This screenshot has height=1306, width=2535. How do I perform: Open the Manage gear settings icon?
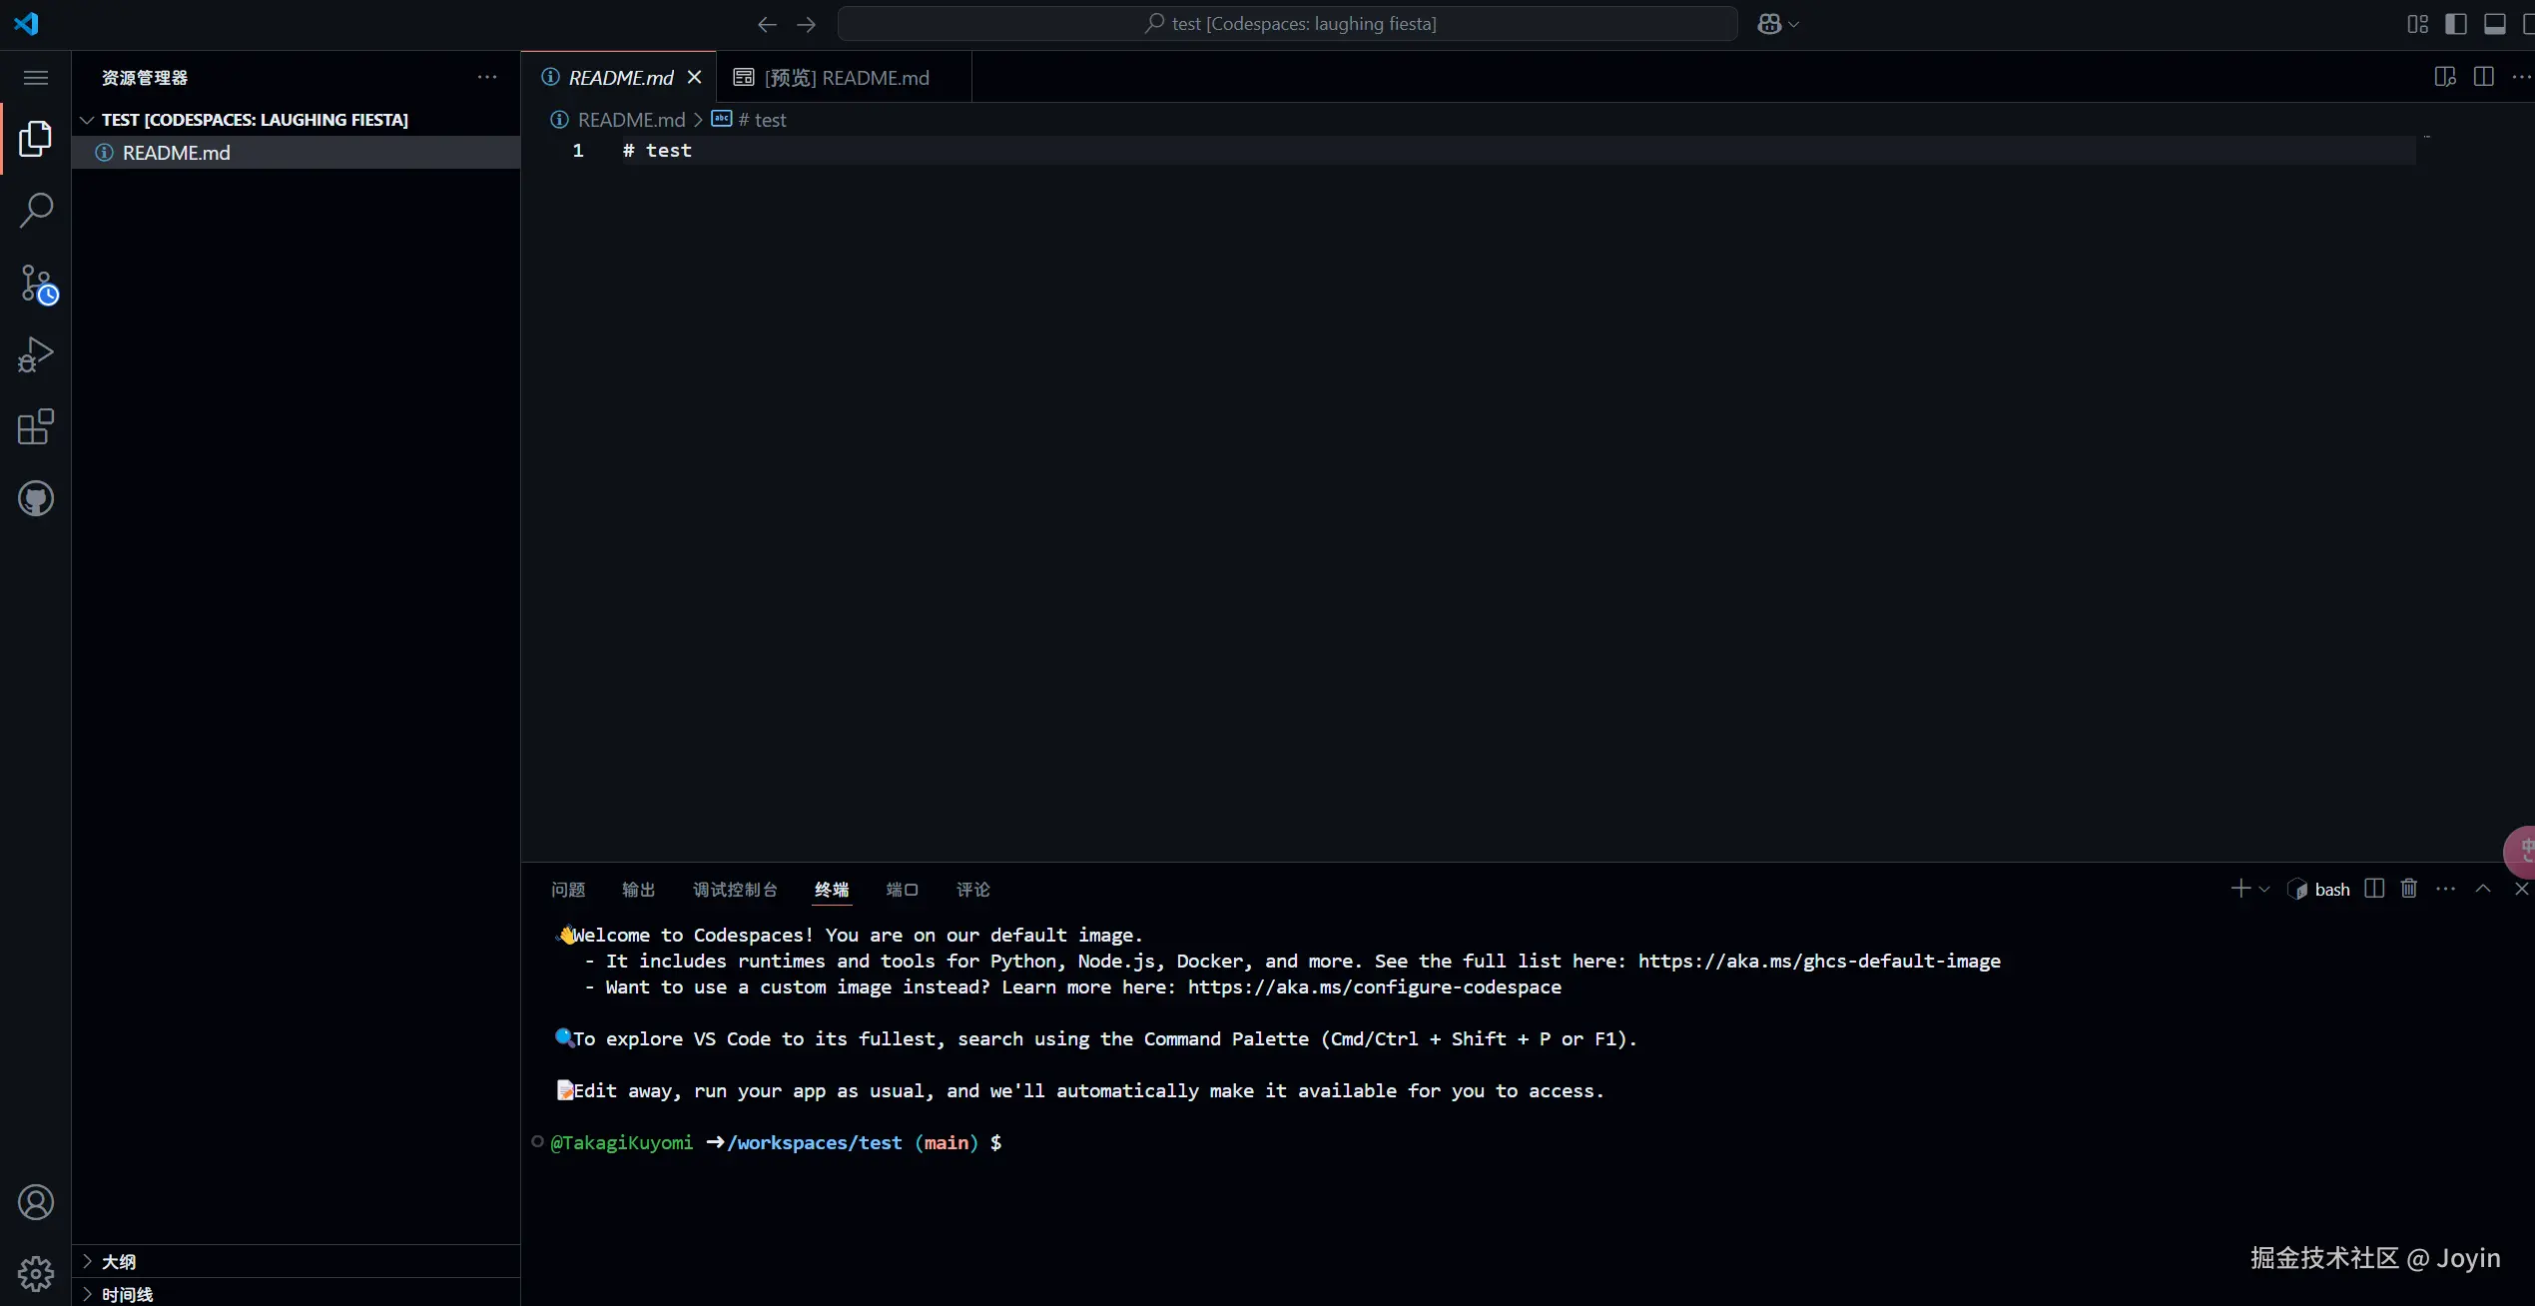point(36,1273)
